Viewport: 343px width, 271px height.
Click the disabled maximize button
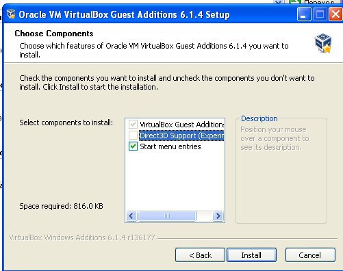320,14
